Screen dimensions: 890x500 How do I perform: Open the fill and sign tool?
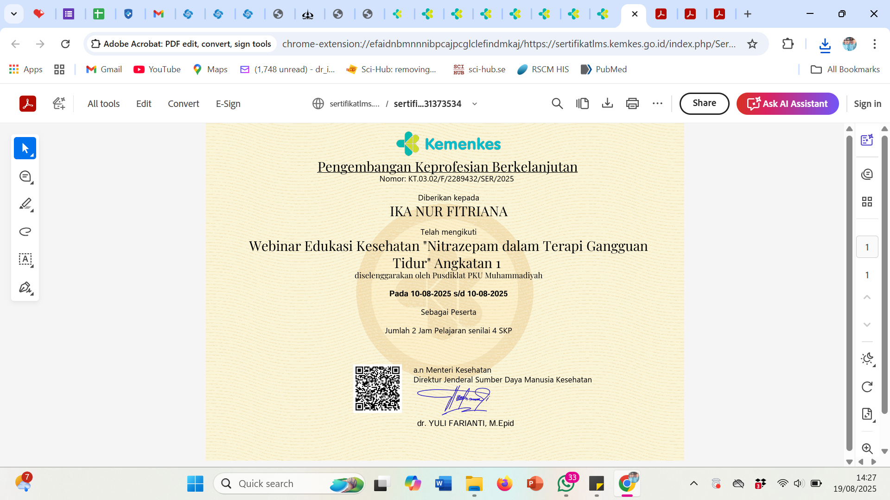(25, 287)
